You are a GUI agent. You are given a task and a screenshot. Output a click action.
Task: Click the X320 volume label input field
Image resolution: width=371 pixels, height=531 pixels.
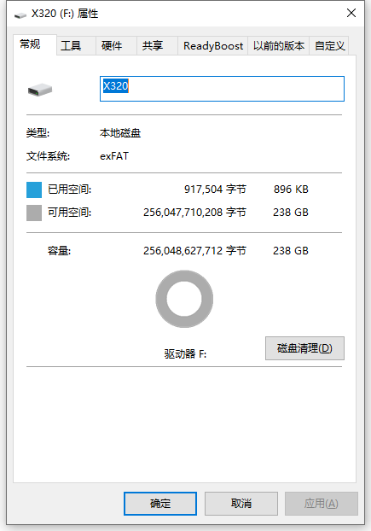point(222,89)
